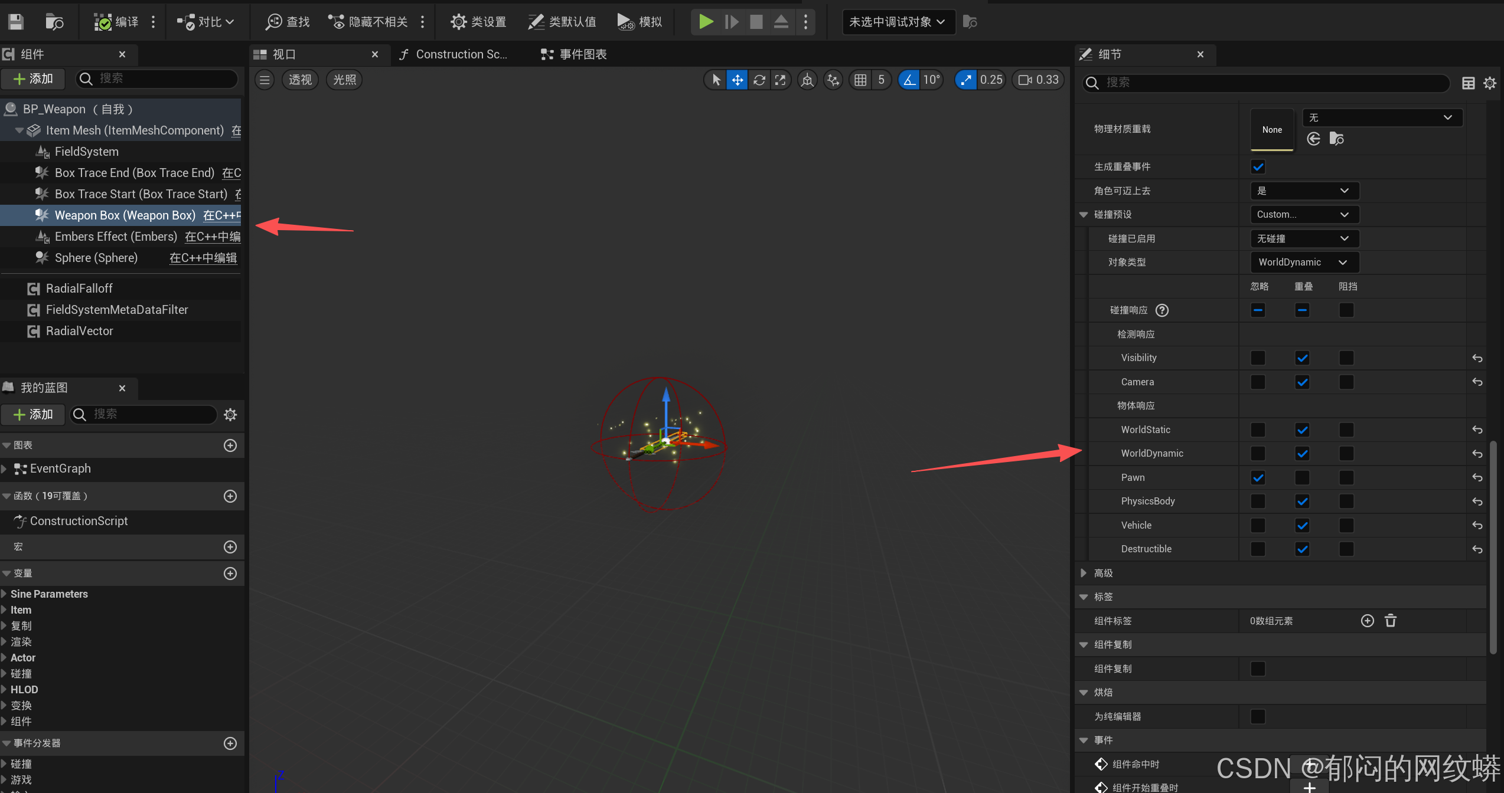Switch to the Construction Script tab
The height and width of the screenshot is (793, 1504).
[x=455, y=54]
